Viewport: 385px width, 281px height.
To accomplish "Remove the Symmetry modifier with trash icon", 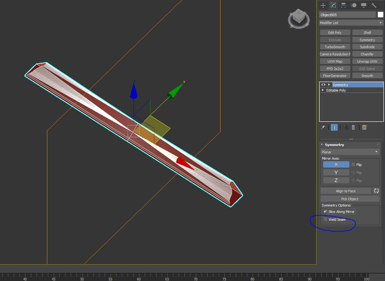I will [353, 127].
